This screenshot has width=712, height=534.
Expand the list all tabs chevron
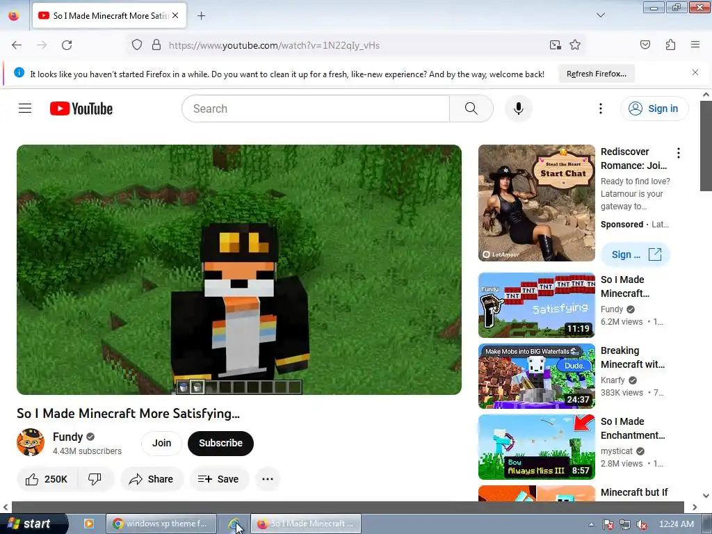coord(600,15)
